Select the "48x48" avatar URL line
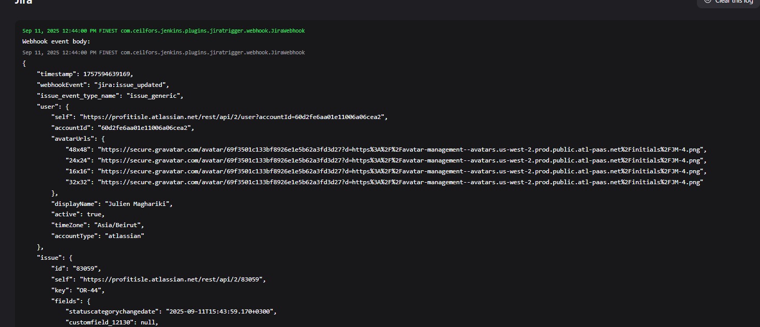This screenshot has width=760, height=327. (x=386, y=150)
